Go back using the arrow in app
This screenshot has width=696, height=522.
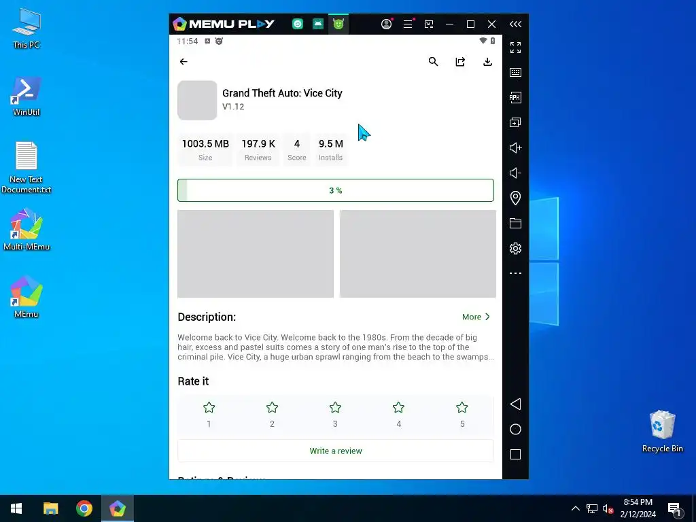click(x=184, y=62)
